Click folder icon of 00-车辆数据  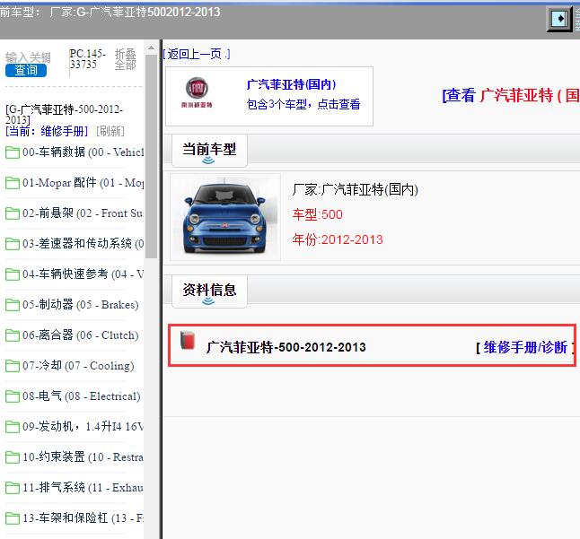(13, 152)
